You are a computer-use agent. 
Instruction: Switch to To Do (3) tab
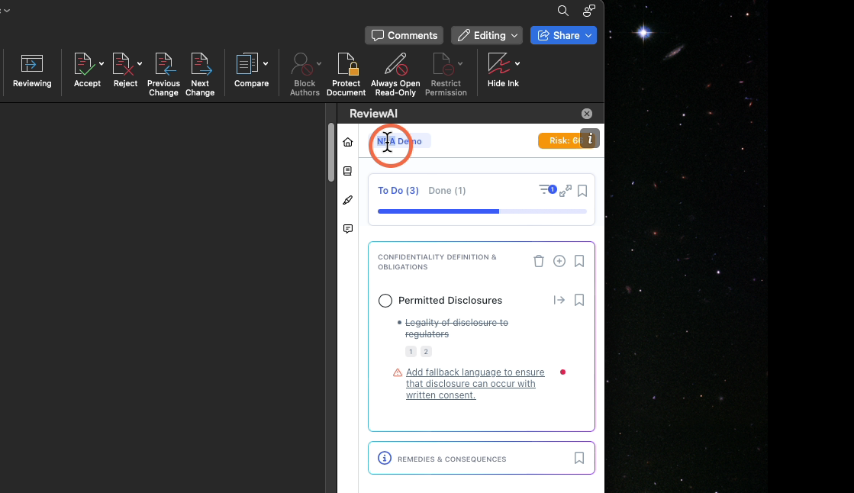point(398,191)
